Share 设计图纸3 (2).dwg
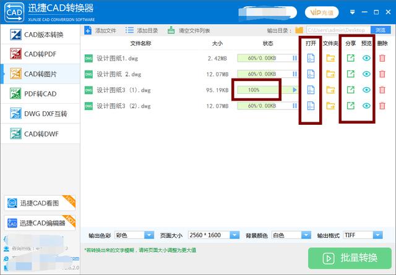396x275 pixels. coord(351,106)
